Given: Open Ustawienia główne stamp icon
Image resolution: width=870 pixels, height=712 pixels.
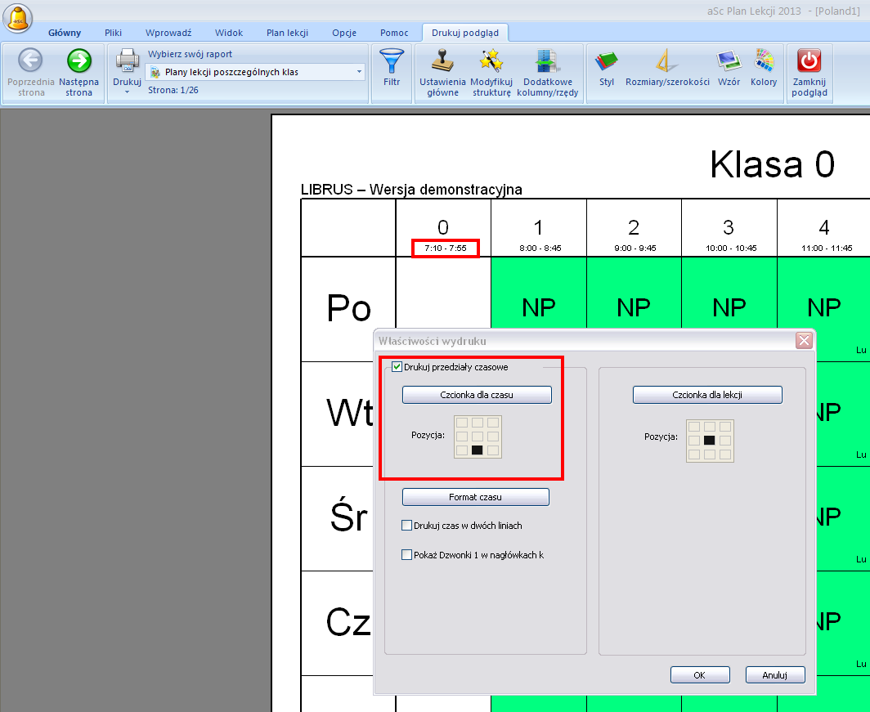Looking at the screenshot, I should 442,61.
